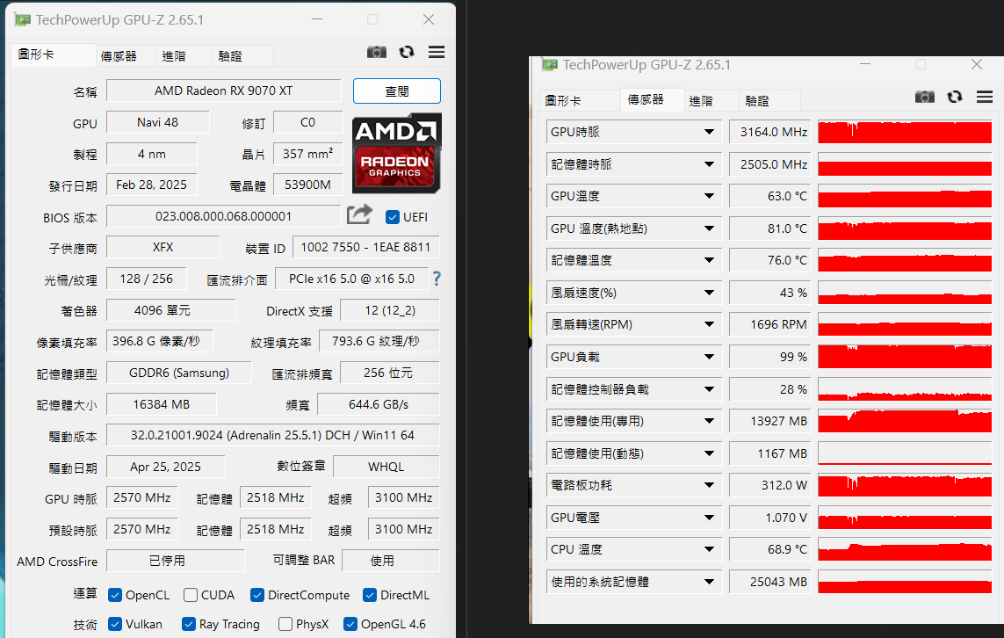Click driver version field Adrenalin 25.5.1

[x=273, y=435]
